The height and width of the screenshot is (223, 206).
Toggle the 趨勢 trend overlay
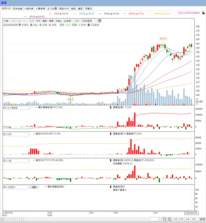45,21
